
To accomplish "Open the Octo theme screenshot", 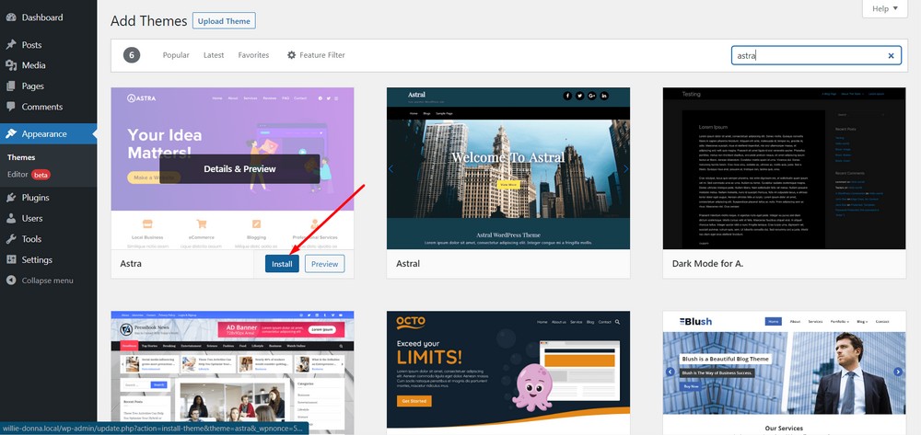I will tap(508, 372).
